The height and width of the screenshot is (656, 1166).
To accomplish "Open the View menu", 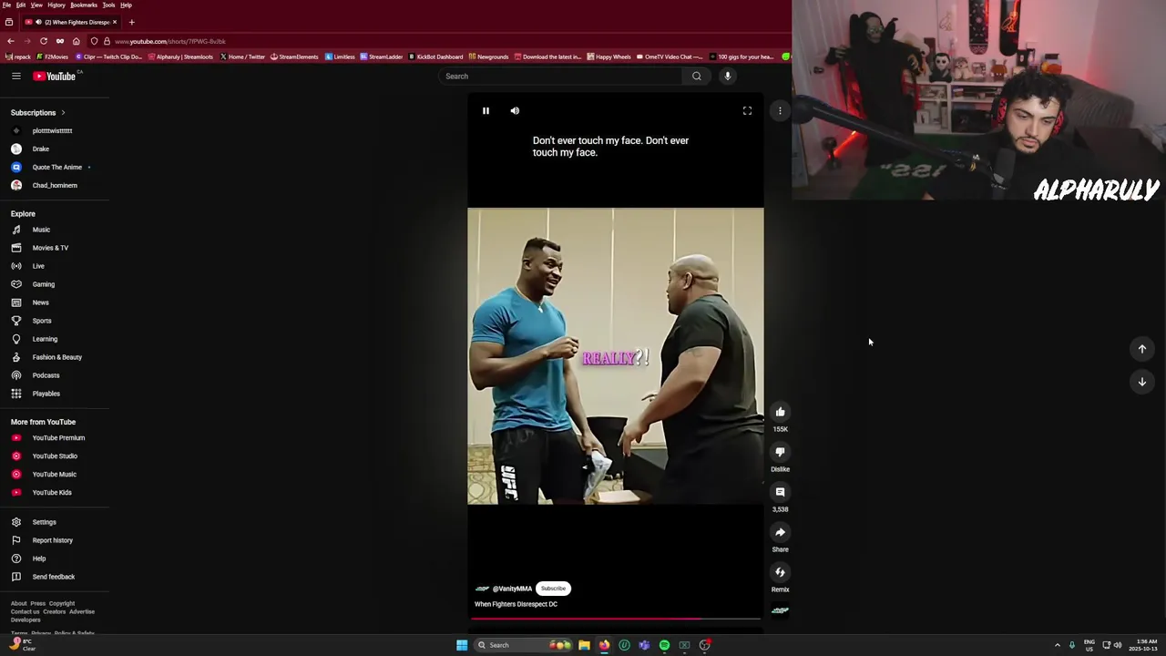I will (36, 5).
